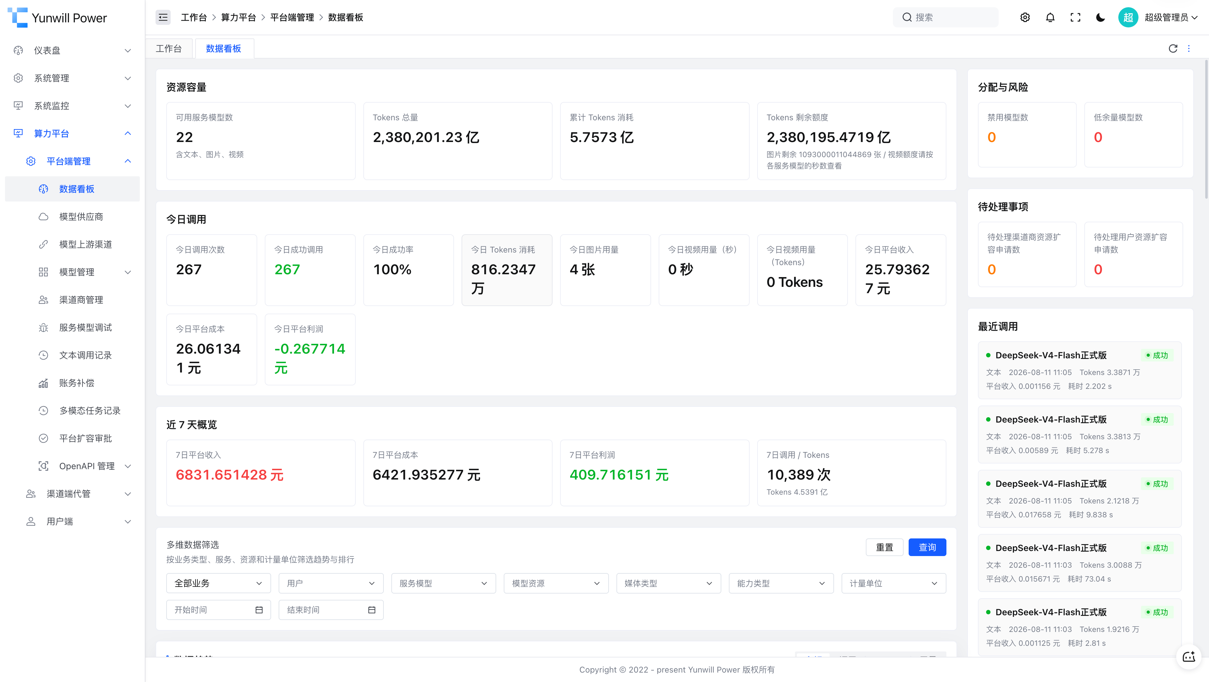Click the 重置 button
Viewport: 1209px width, 682px height.
coord(884,547)
